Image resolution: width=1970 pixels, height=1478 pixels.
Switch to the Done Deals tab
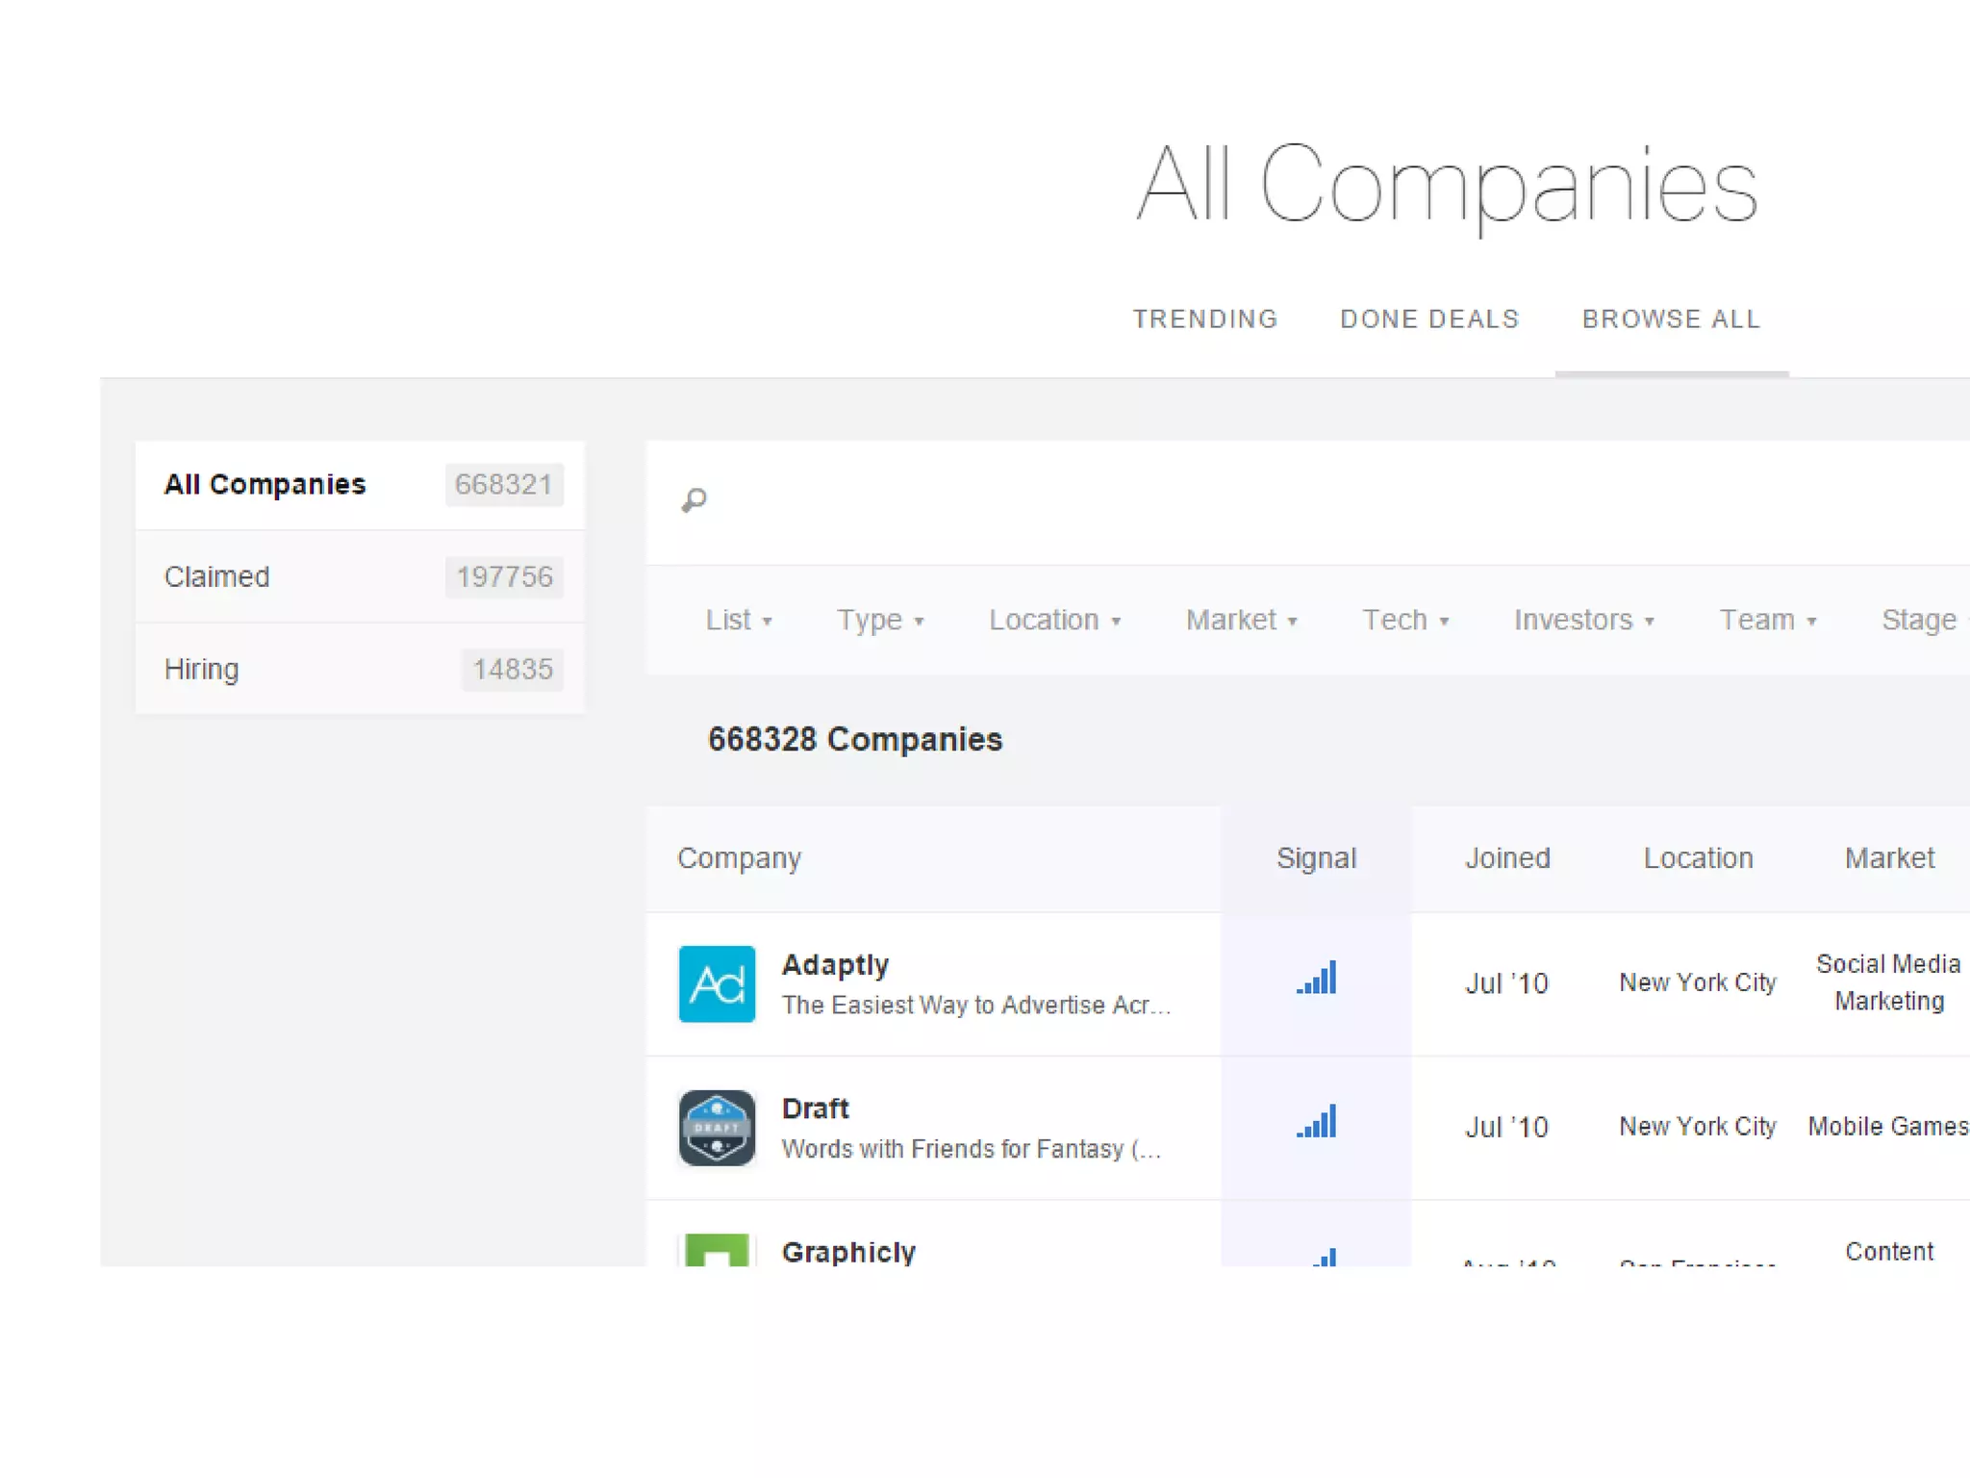[x=1429, y=319]
